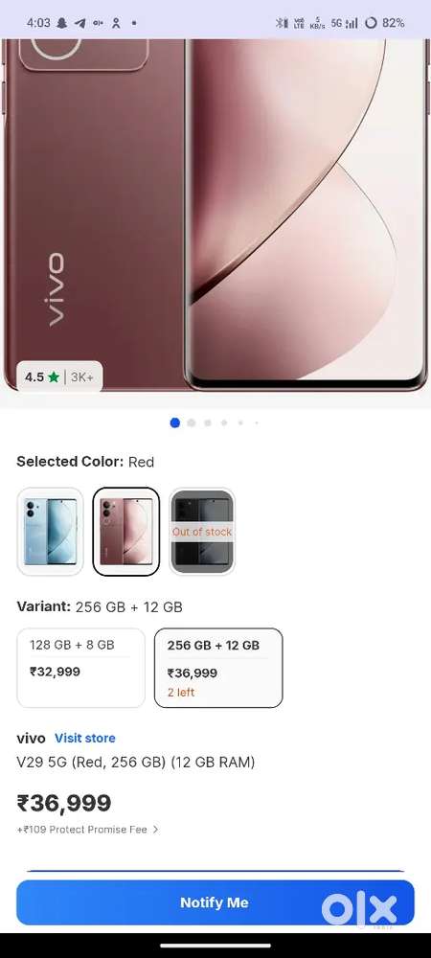Open the main vivo V29 product image
The image size is (431, 958).
pos(215,214)
